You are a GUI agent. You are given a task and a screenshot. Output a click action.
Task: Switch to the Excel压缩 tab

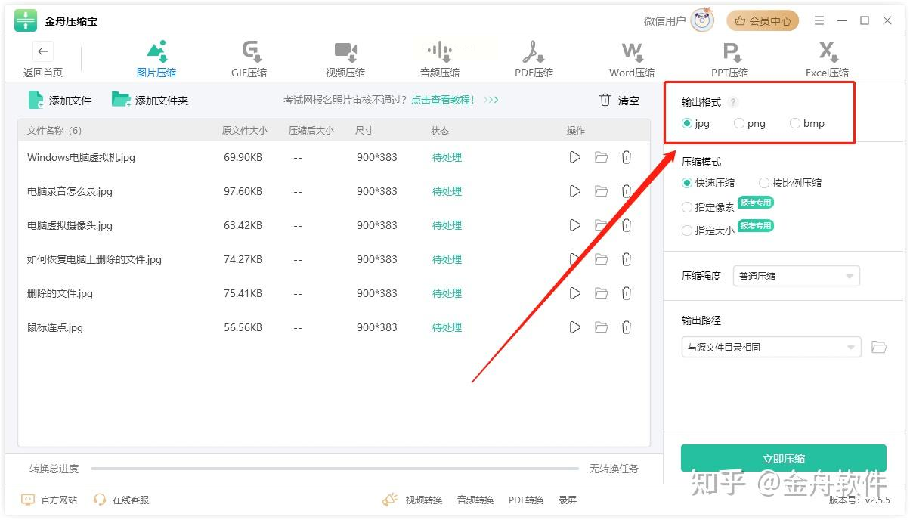pyautogui.click(x=827, y=59)
